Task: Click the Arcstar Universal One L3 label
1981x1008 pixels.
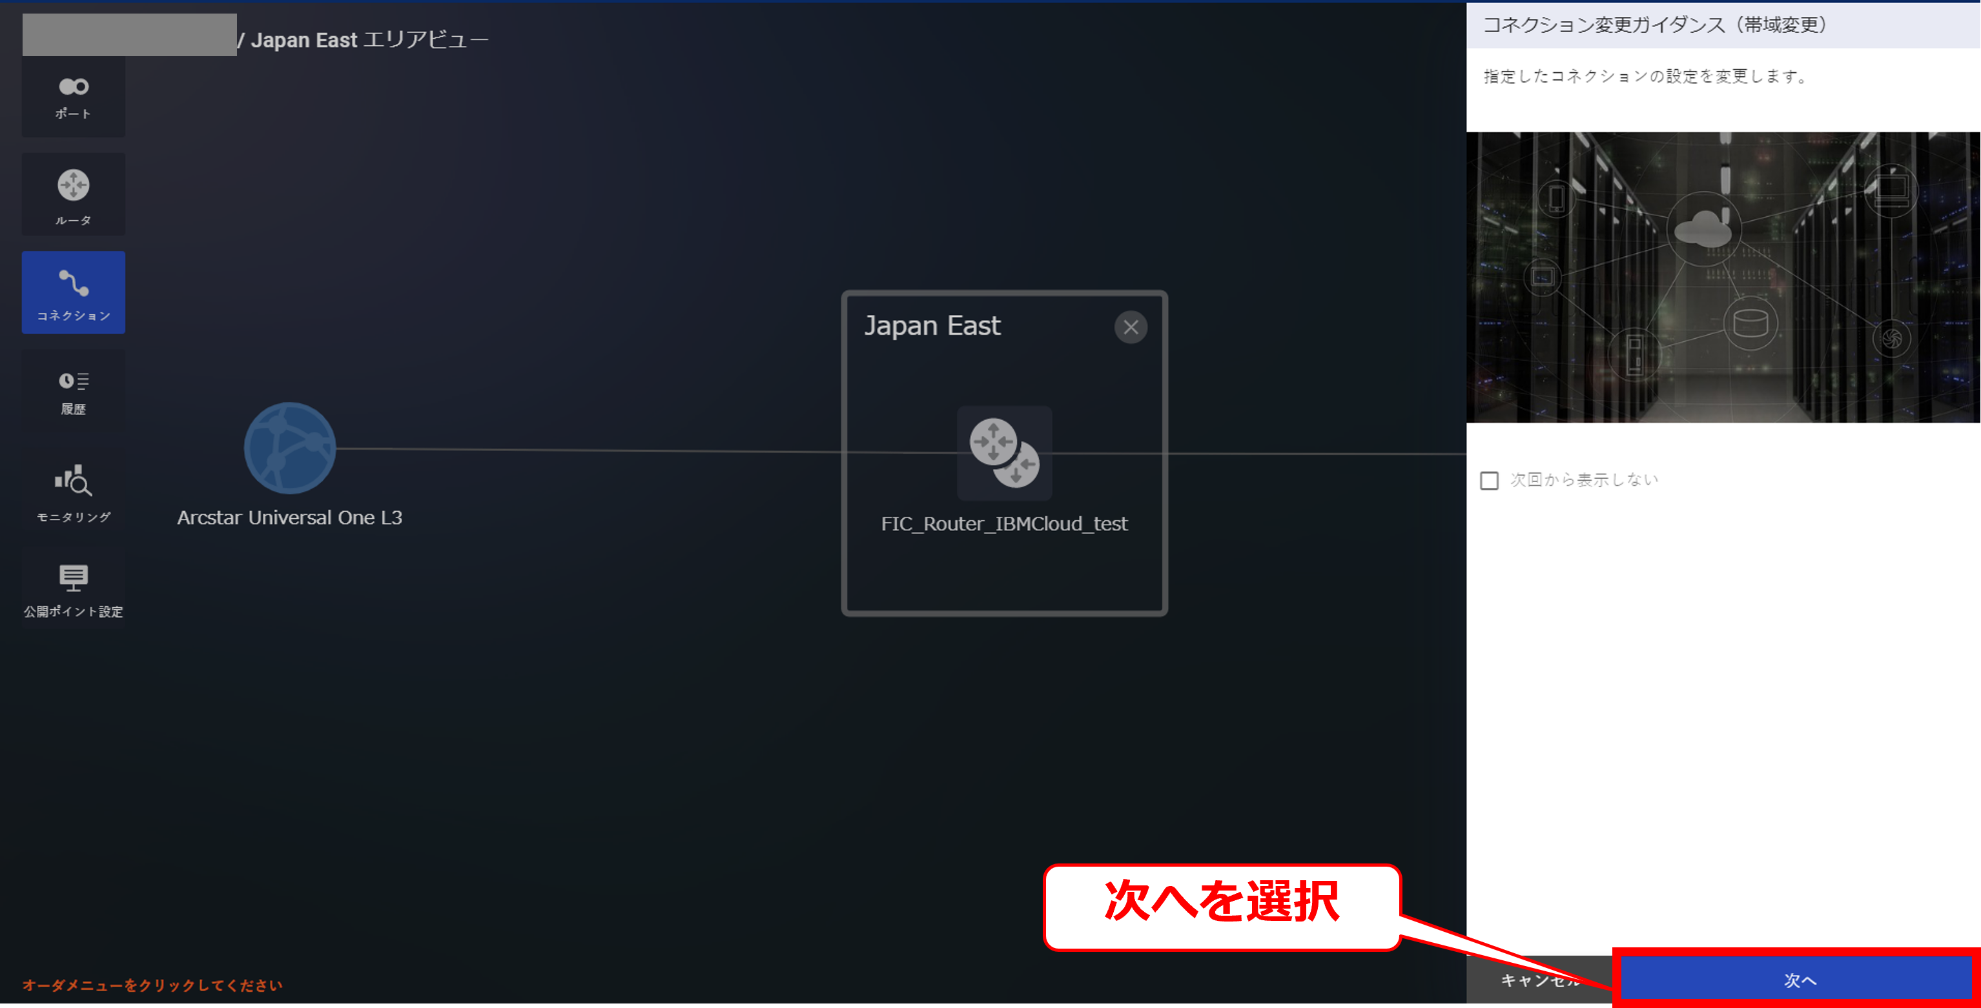Action: (289, 518)
